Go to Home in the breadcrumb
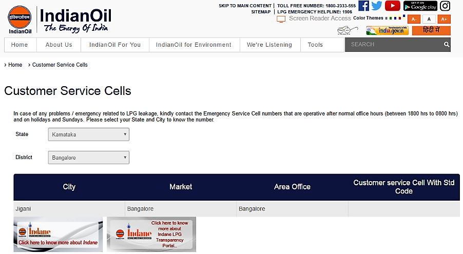Image resolution: width=463 pixels, height=254 pixels. tap(15, 65)
